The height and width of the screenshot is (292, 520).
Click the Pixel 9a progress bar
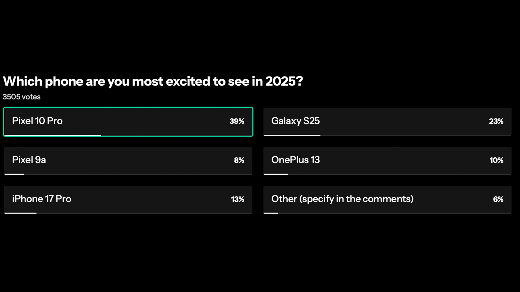(x=128, y=174)
